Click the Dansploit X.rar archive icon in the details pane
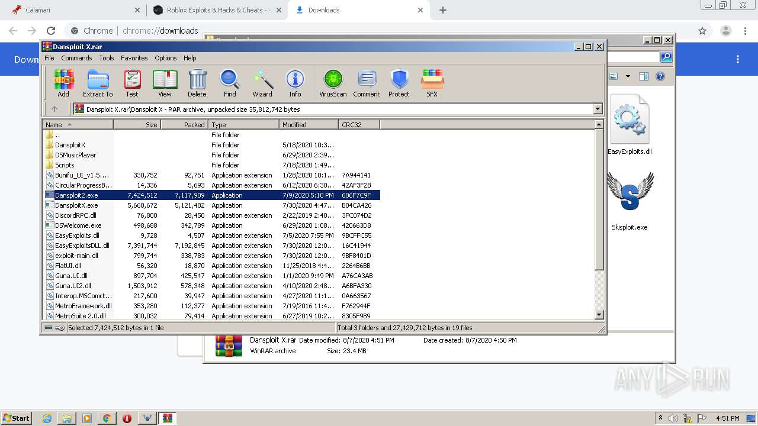This screenshot has width=758, height=426. click(x=229, y=346)
